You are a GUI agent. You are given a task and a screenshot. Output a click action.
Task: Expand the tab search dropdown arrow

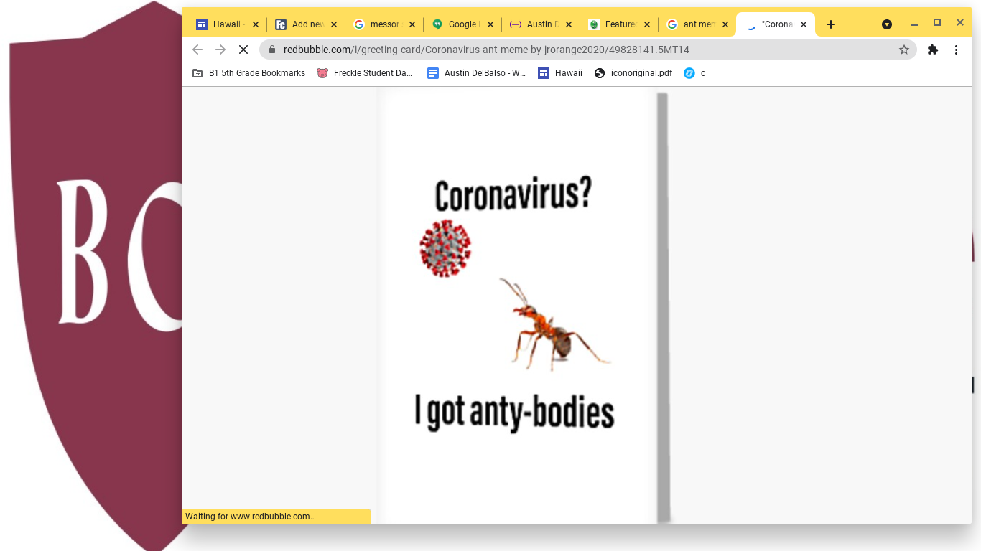(887, 24)
